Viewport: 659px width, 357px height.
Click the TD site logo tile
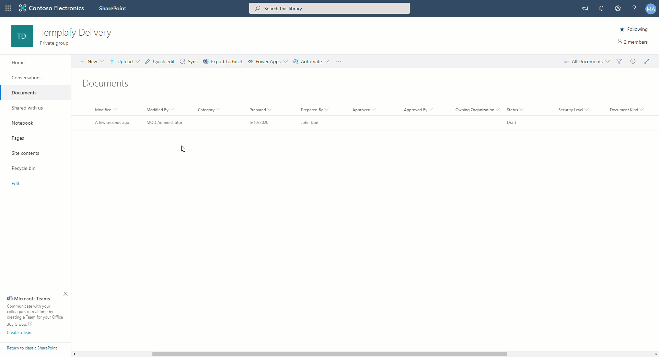click(22, 36)
